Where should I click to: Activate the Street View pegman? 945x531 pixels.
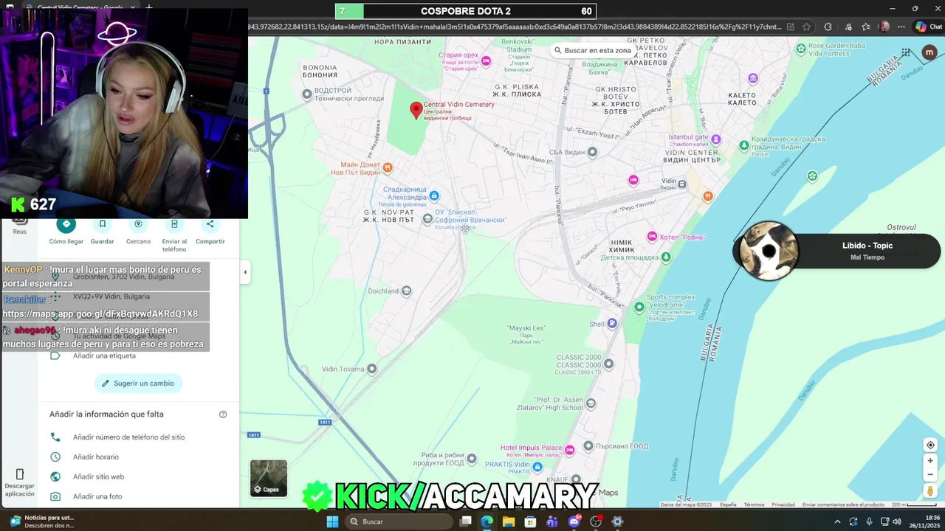pyautogui.click(x=930, y=490)
